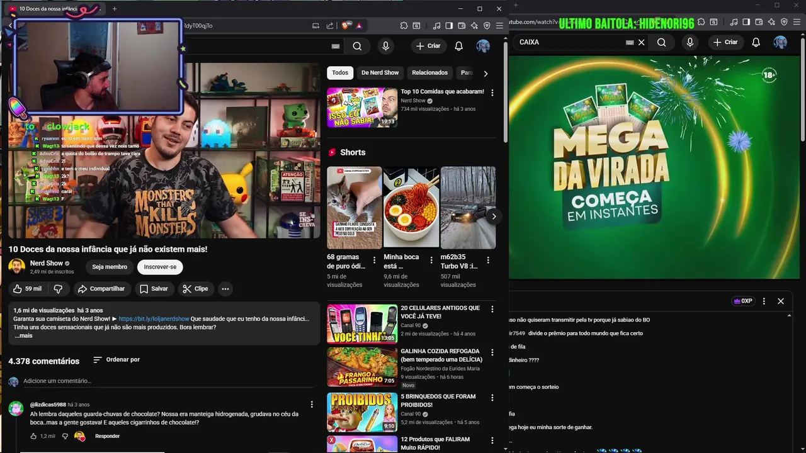
Task: Open Nerd Show channel avatar
Action: [16, 267]
